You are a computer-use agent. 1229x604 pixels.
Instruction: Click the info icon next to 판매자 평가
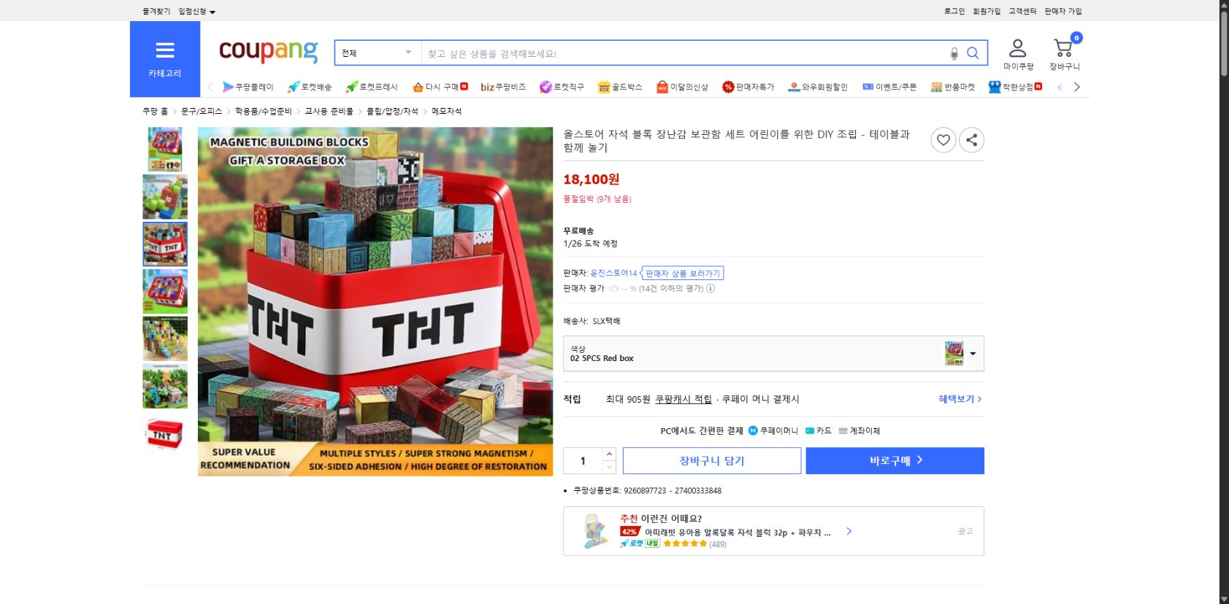711,288
